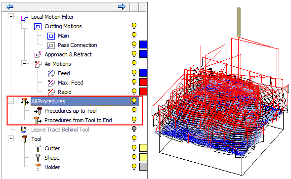This screenshot has height=179, width=291.
Task: Click the Cutting Motions icon
Action: pyautogui.click(x=38, y=27)
